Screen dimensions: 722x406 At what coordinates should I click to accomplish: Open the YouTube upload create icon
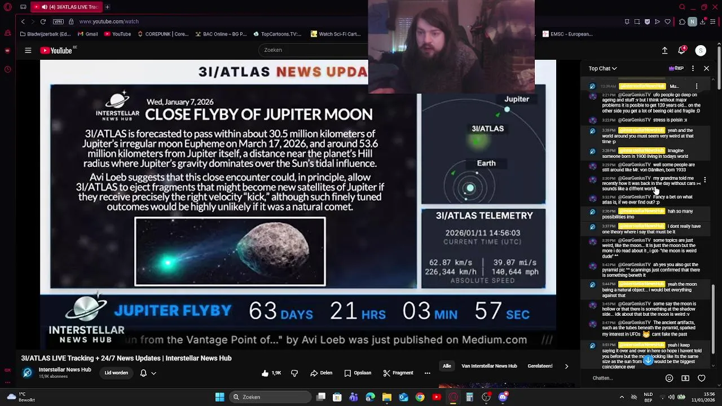coord(665,50)
